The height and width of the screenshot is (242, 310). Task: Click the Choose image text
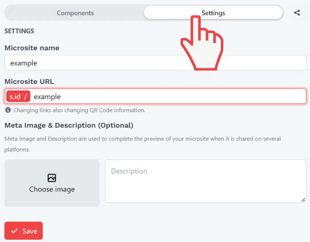52,189
